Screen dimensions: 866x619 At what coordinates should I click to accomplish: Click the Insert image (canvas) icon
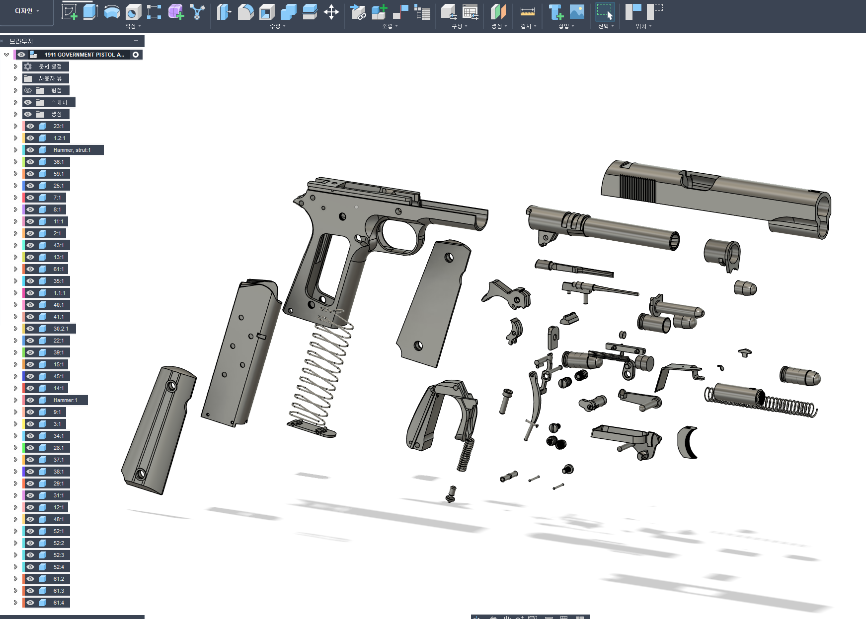577,12
